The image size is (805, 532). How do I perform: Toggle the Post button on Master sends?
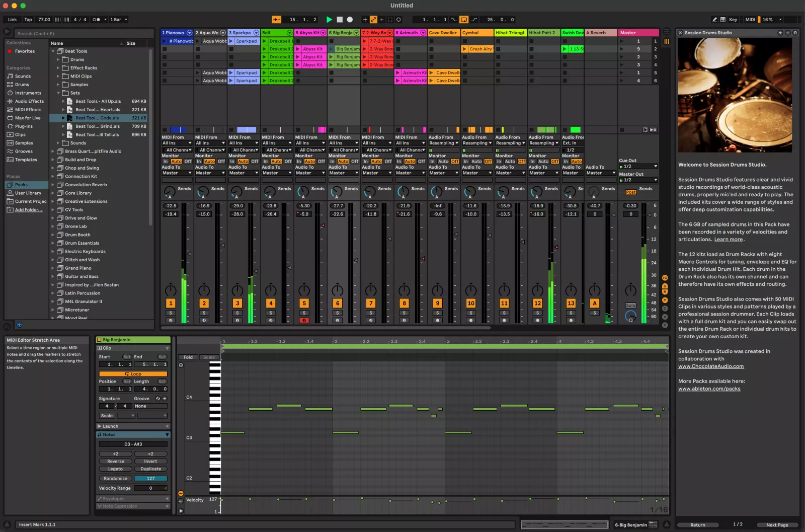pos(630,192)
